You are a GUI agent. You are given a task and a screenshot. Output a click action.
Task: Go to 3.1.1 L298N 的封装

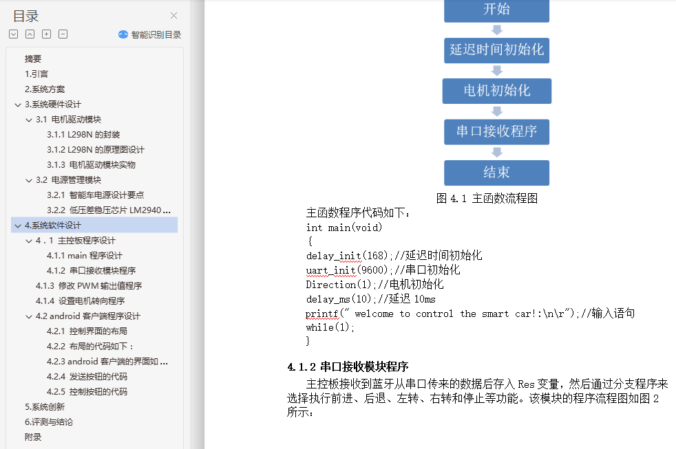point(83,134)
